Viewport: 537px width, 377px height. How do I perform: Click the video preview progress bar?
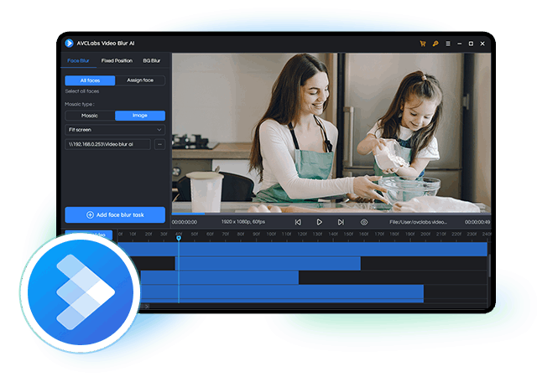click(331, 214)
